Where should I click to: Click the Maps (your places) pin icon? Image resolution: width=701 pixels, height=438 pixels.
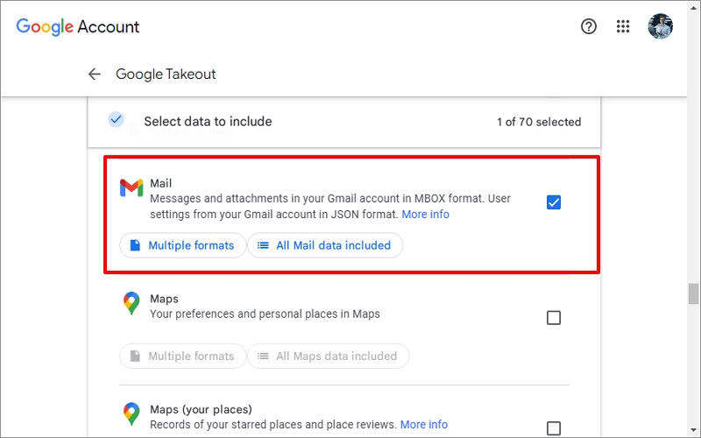click(131, 413)
